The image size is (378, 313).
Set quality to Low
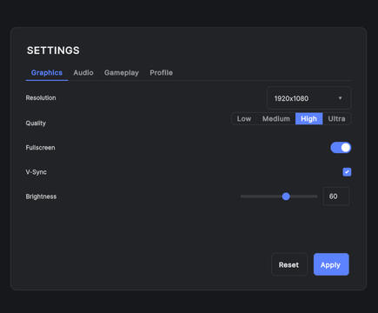tap(244, 119)
